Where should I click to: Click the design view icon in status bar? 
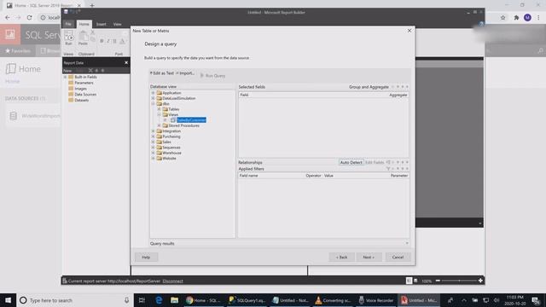tap(409, 281)
